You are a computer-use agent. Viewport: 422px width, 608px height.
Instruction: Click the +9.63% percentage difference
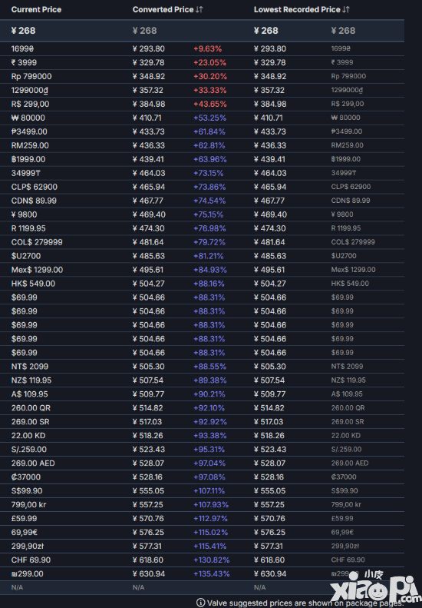pos(207,49)
